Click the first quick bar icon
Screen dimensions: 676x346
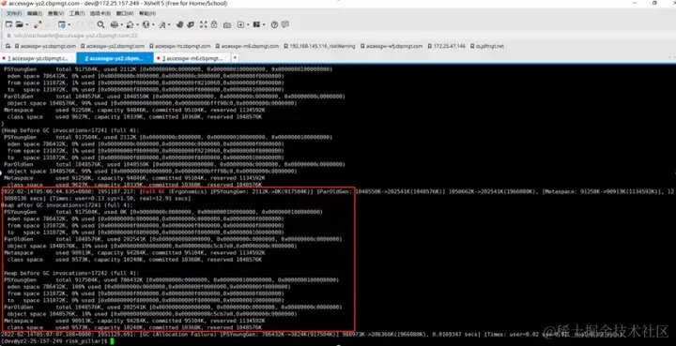pyautogui.click(x=8, y=46)
